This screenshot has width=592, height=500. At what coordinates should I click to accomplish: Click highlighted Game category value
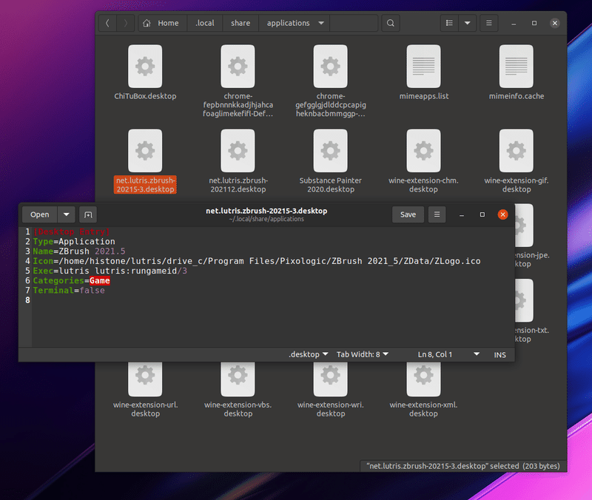point(100,281)
